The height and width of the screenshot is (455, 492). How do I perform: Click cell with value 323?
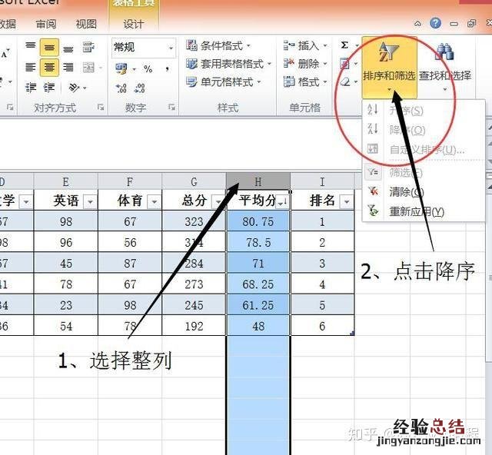click(194, 221)
